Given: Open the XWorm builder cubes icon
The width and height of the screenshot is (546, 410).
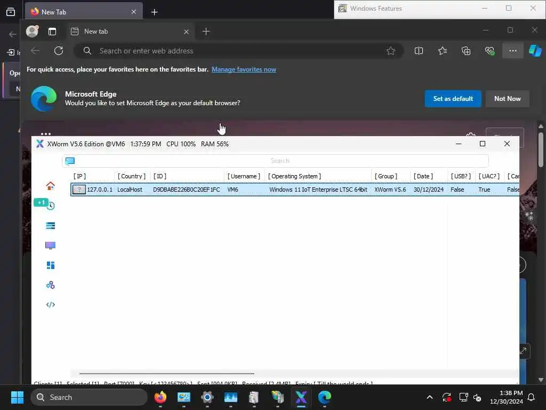Looking at the screenshot, I should [51, 285].
